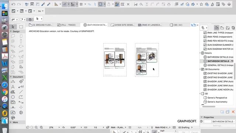
Task: Click the red delete X in Navigator
Action: (x=233, y=112)
